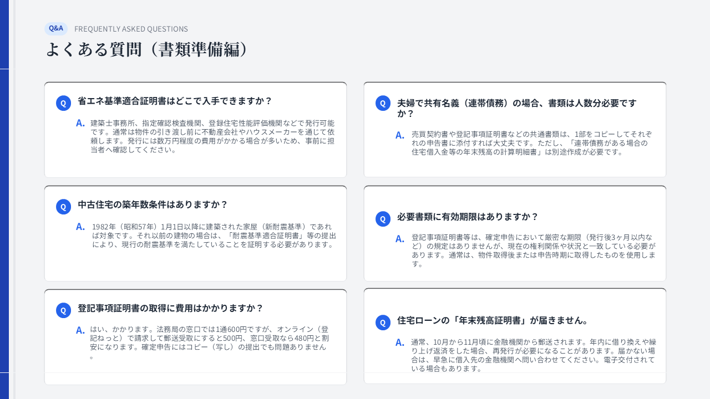Click the answer text starting with 売買契約書や登記事項証明書
This screenshot has height=399, width=710.
click(531, 143)
